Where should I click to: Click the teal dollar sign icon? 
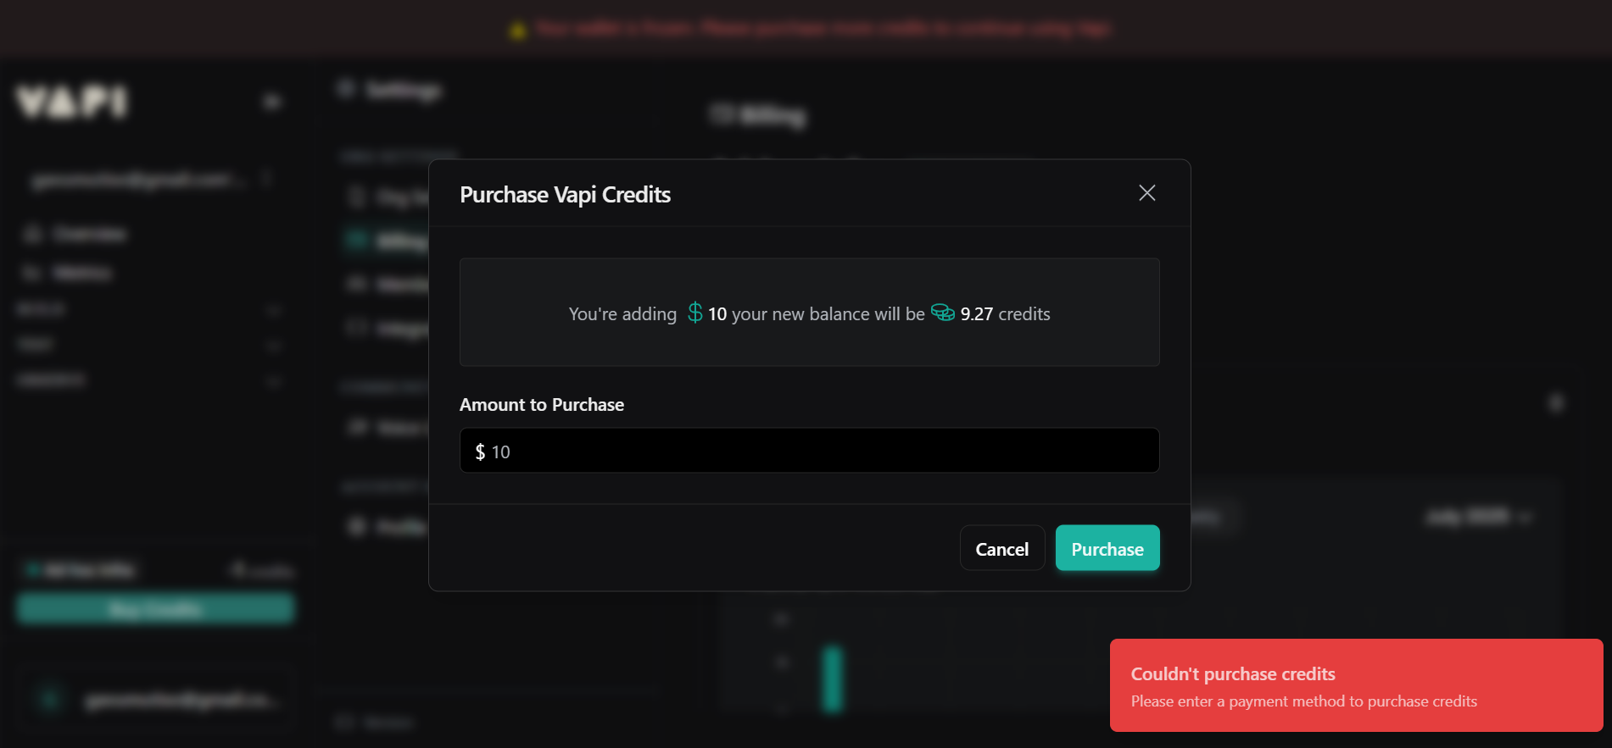[694, 313]
